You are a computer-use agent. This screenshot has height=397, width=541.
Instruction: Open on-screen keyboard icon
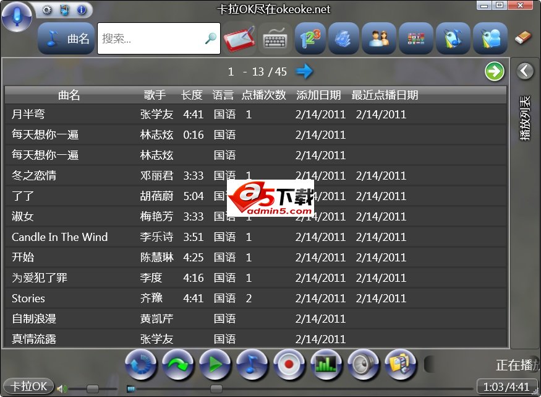tap(275, 38)
